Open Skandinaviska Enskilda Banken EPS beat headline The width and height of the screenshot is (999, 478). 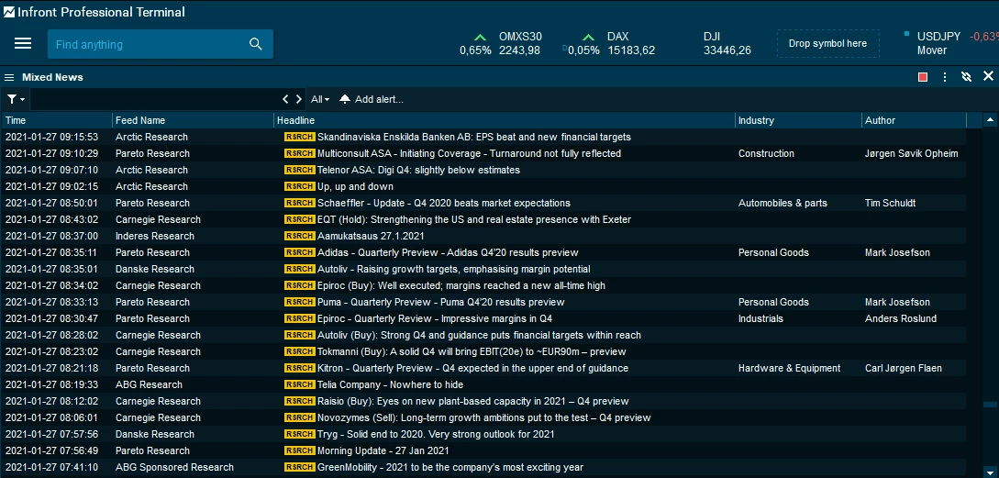[x=474, y=137]
